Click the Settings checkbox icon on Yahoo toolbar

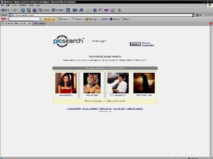pos(73,19)
